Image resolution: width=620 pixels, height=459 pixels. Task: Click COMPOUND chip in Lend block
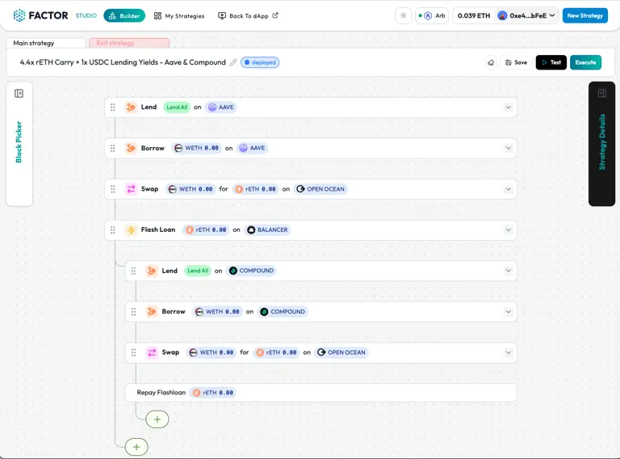tap(252, 271)
